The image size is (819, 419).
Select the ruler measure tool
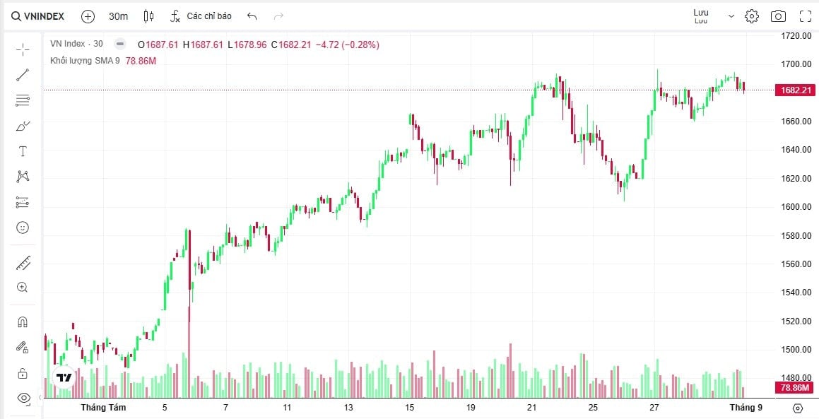[23, 263]
